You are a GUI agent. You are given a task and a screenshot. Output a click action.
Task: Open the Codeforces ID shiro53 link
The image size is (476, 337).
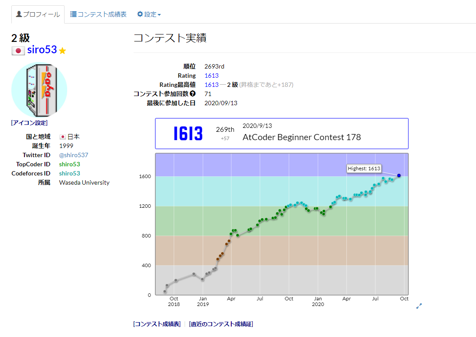pos(69,173)
